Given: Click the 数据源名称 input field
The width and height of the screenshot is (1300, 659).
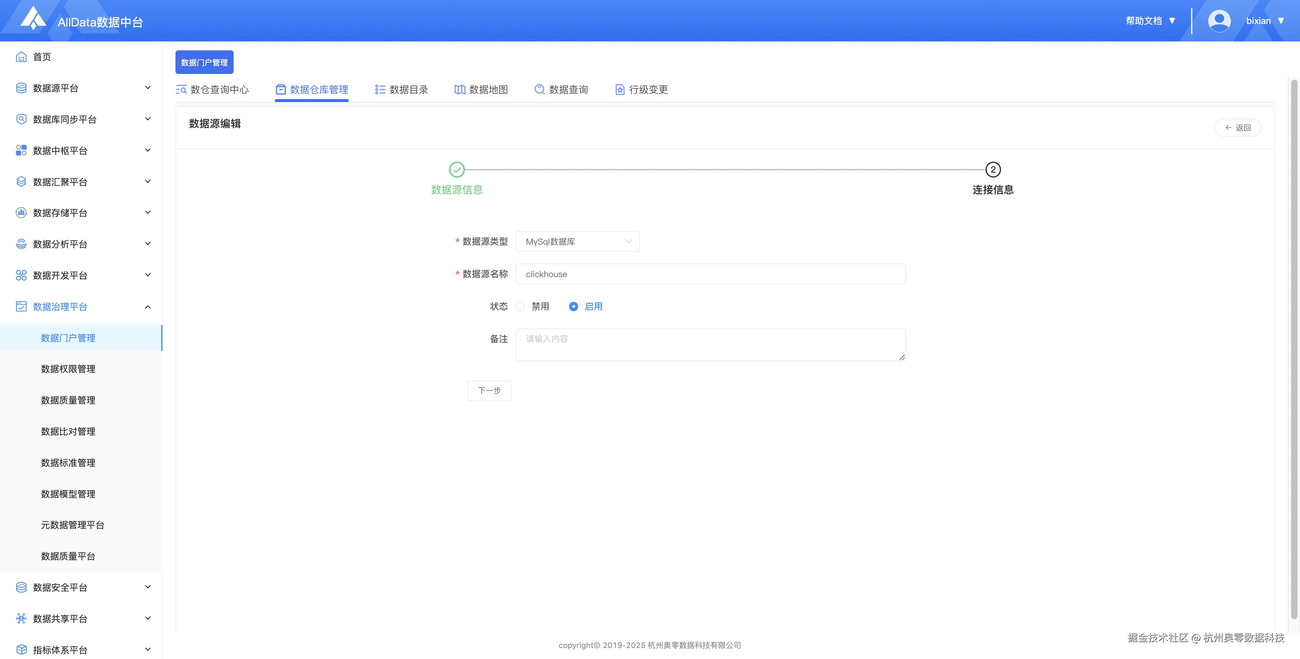Looking at the screenshot, I should coord(710,275).
